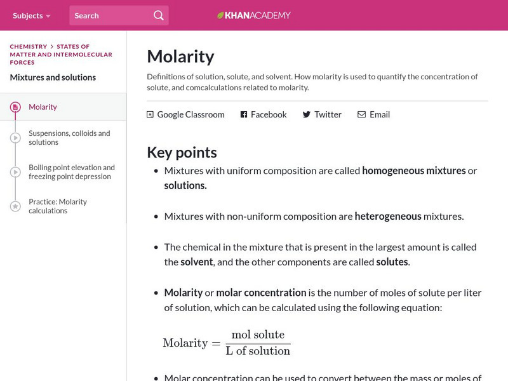Open Suspensions, colloids and solutions lesson
This screenshot has width=508, height=381.
click(69, 138)
